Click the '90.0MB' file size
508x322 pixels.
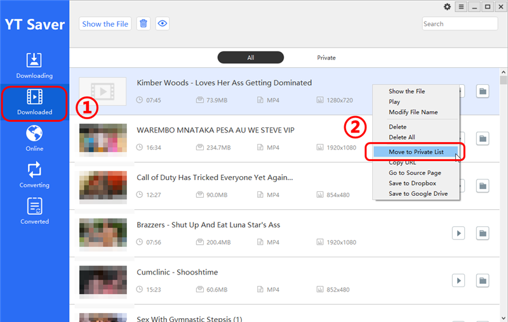(x=217, y=195)
